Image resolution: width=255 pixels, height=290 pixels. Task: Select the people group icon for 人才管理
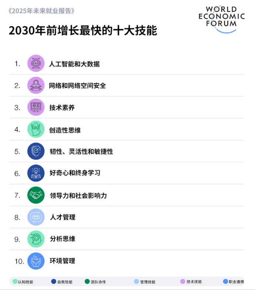pos(36,217)
